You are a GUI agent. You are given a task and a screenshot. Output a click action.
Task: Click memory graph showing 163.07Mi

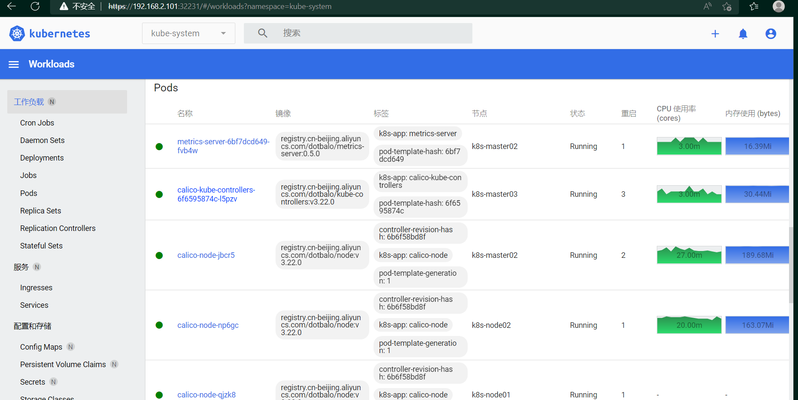pyautogui.click(x=757, y=325)
